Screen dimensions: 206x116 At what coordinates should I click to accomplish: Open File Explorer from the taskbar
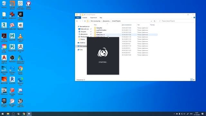[x=8, y=114]
